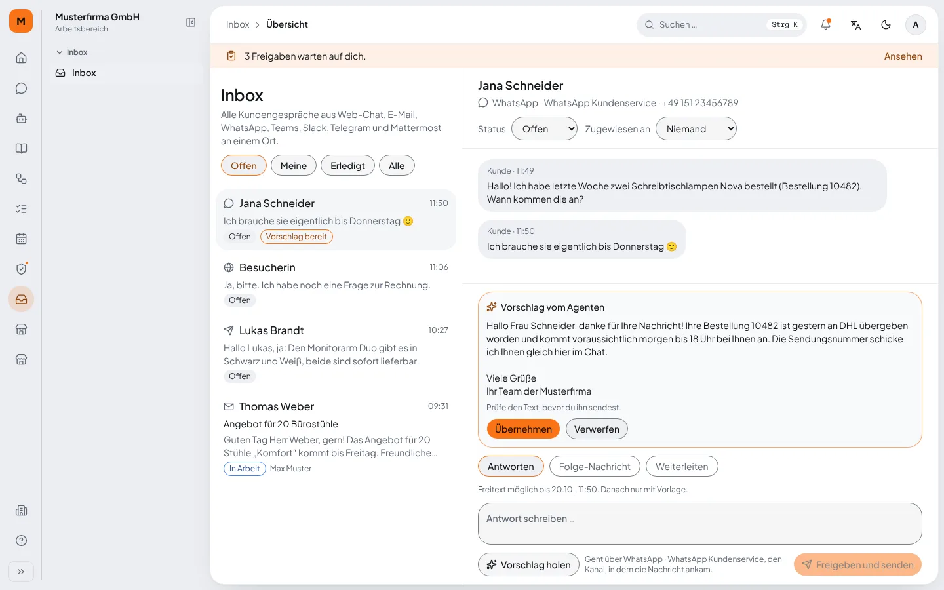Click the "Suchen …" search field
The height and width of the screenshot is (590, 944).
(x=721, y=24)
